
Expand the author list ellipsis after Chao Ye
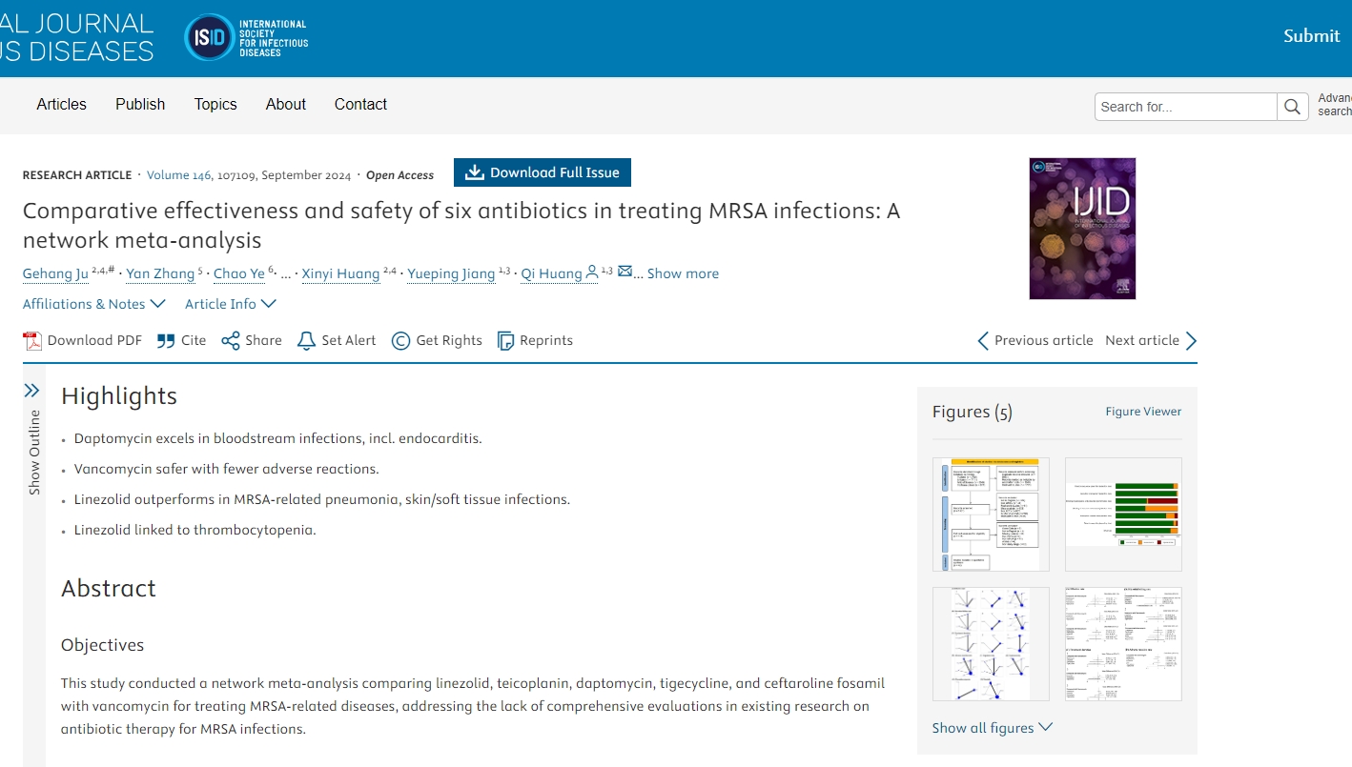click(286, 274)
